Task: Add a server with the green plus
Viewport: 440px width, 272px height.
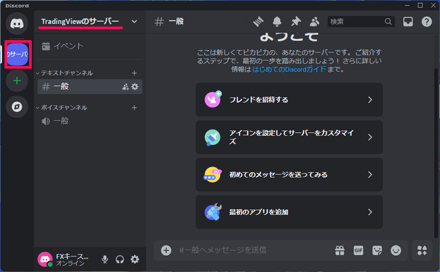Action: (x=17, y=81)
